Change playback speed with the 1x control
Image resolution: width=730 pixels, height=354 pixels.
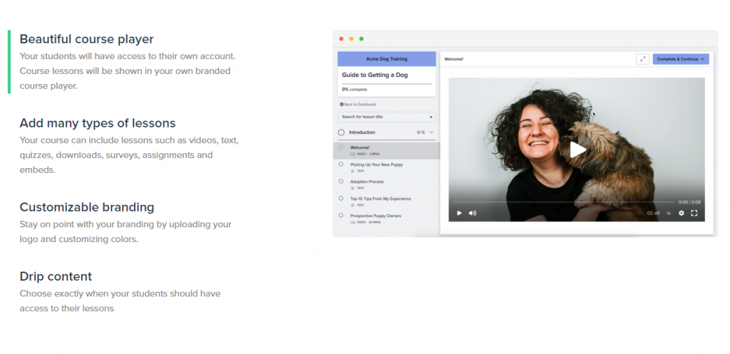click(669, 214)
